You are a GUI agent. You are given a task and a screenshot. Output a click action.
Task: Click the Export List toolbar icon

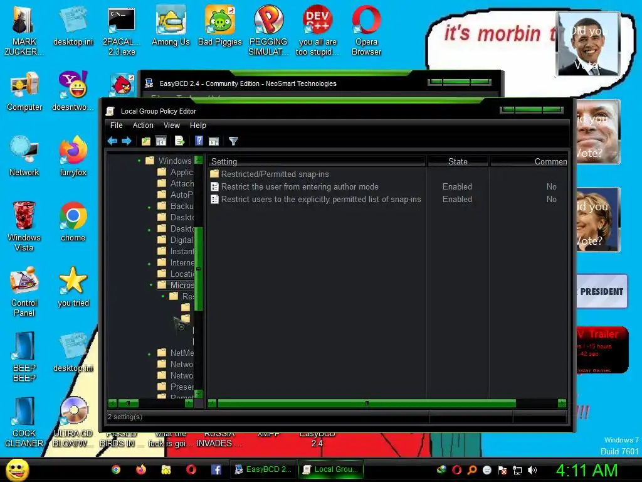[180, 141]
